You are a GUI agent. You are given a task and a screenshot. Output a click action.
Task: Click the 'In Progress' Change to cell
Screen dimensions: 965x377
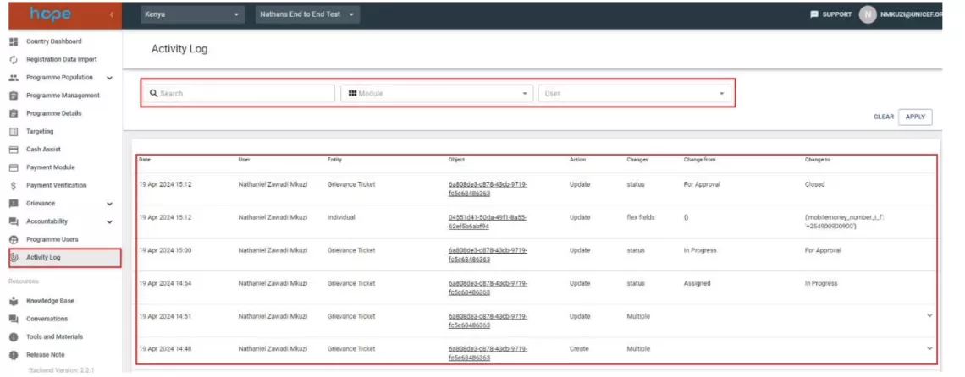point(821,283)
